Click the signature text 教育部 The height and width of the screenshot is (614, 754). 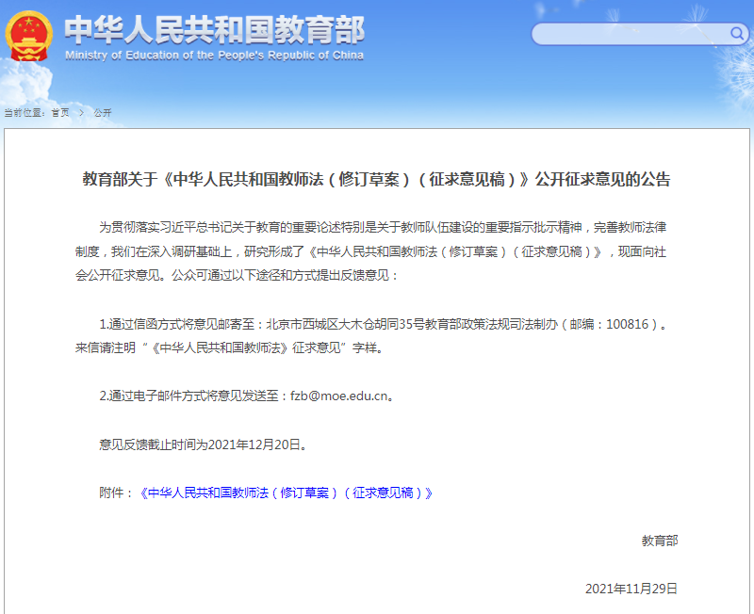pos(660,541)
